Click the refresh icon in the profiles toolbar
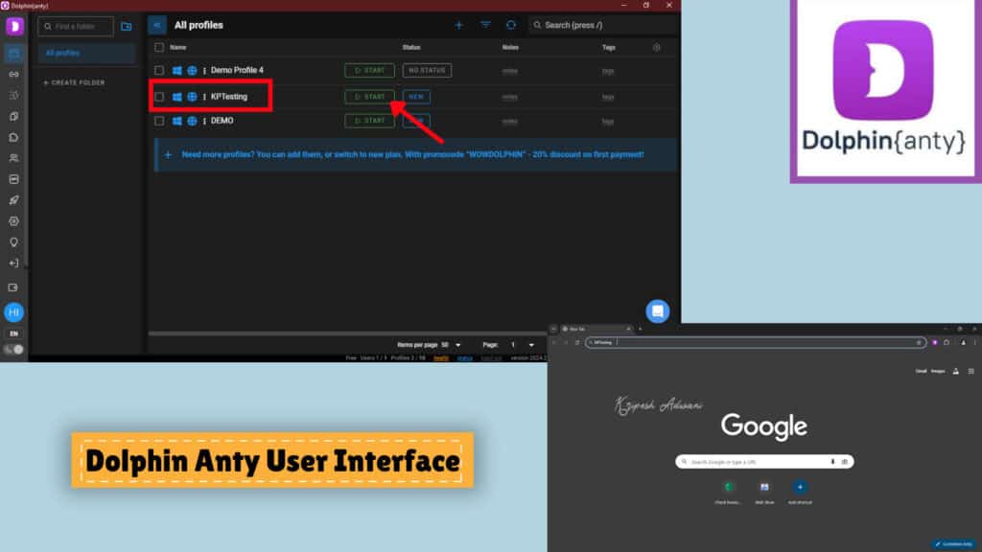Screen dimensions: 982x552 tap(511, 25)
